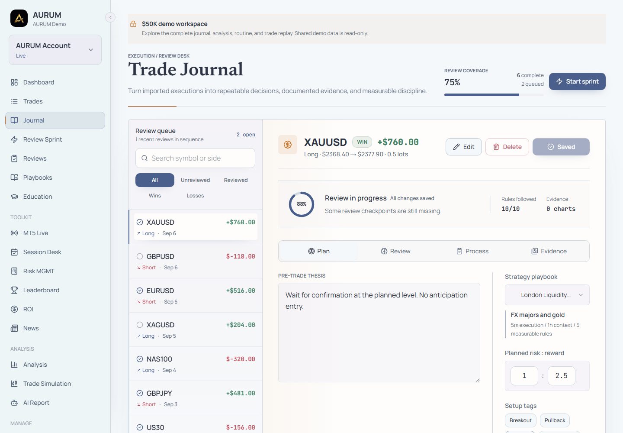Image resolution: width=623 pixels, height=433 pixels.
Task: Click the Playbooks icon in sidebar
Action: tap(14, 178)
